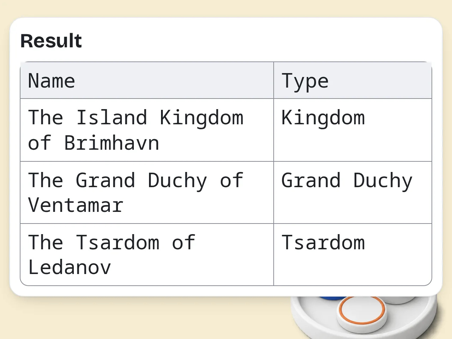Screen dimensions: 452x339
Task: Click the word Ledanov in third row
Action: pyautogui.click(x=70, y=267)
